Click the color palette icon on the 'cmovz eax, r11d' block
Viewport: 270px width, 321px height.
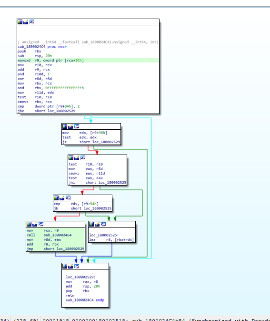click(71, 158)
